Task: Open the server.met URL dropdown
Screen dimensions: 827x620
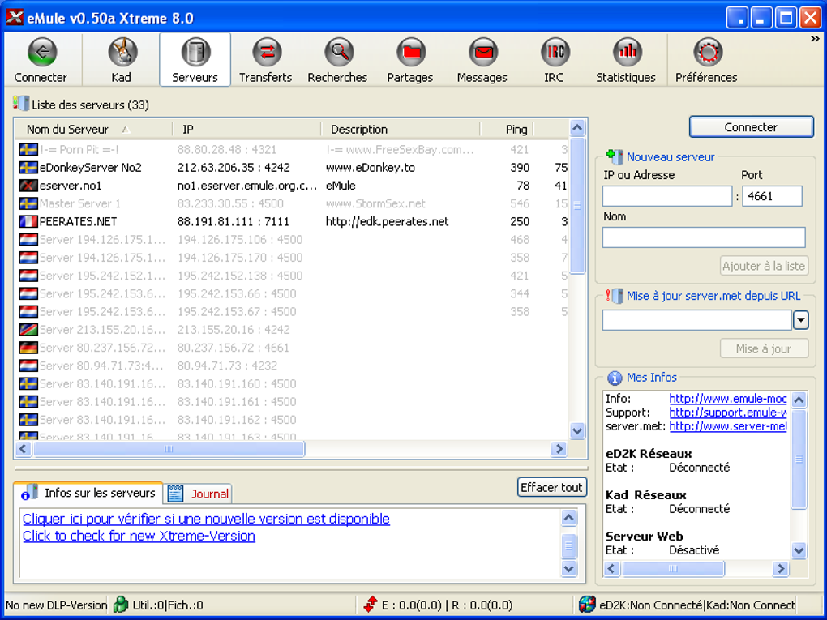Action: point(800,320)
